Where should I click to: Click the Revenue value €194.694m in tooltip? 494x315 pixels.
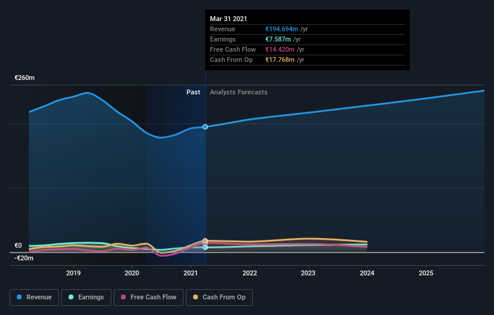click(282, 29)
